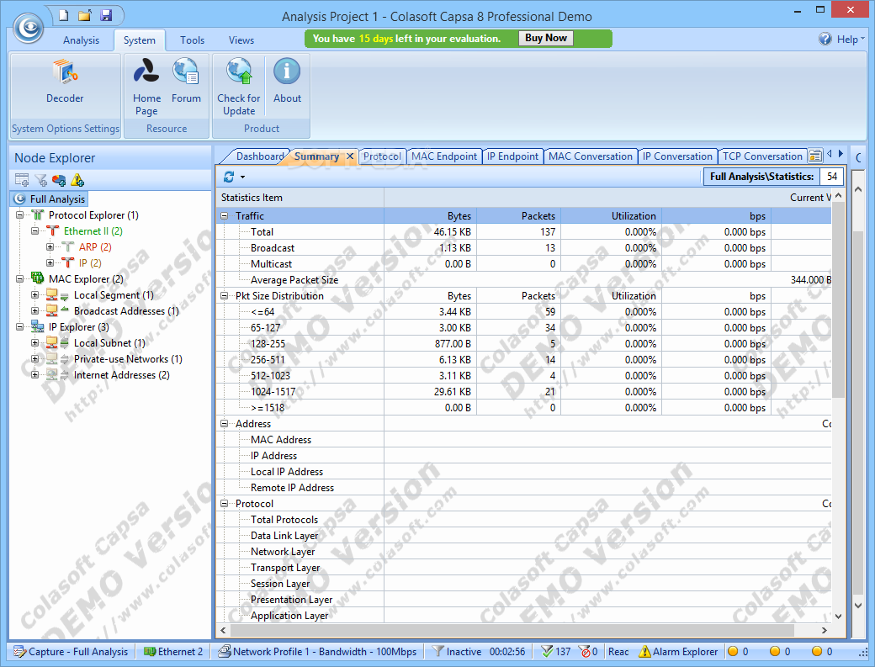Collapse the MAC Explorer node
875x667 pixels.
(19, 279)
